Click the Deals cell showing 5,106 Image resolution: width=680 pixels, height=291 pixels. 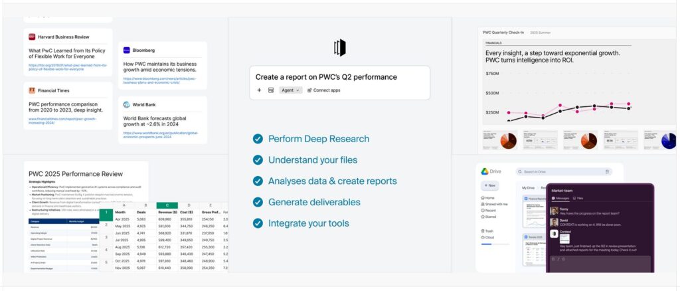145,246
